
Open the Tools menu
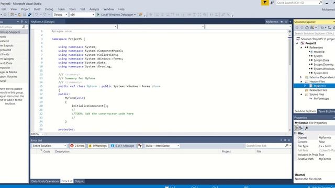point(72,9)
